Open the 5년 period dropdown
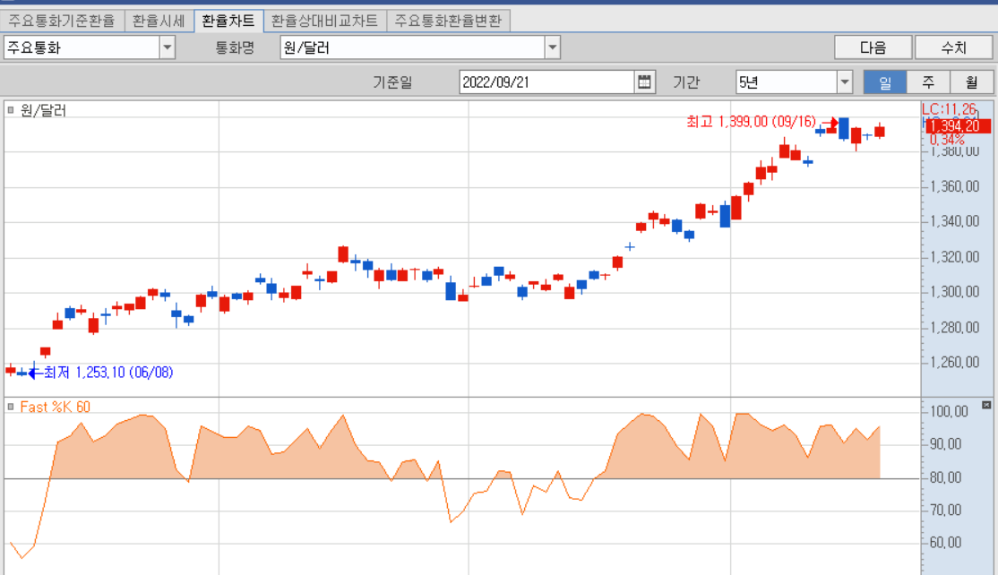Screen dimensions: 998x575 pyautogui.click(x=845, y=82)
